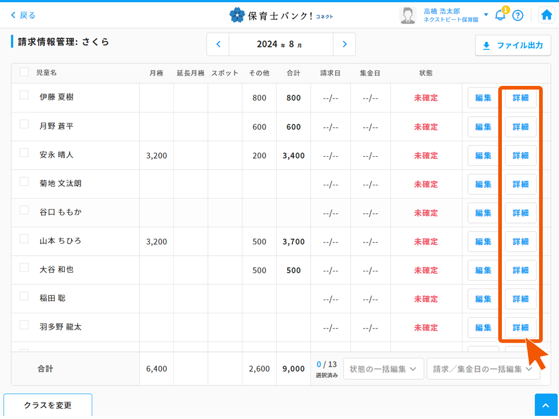Go to previous month arrow
The image size is (559, 419).
point(218,45)
